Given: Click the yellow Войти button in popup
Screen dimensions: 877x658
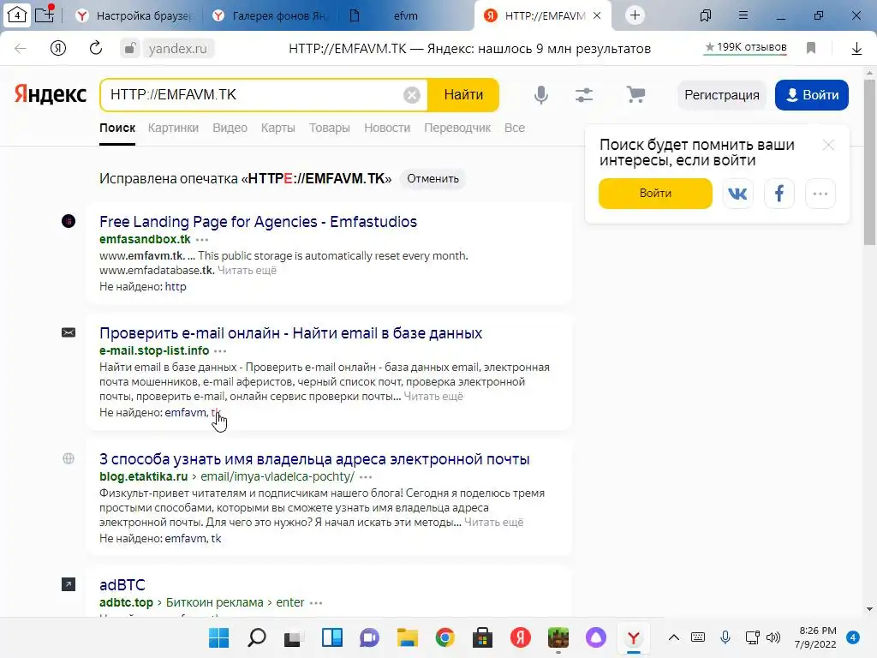Looking at the screenshot, I should [655, 194].
